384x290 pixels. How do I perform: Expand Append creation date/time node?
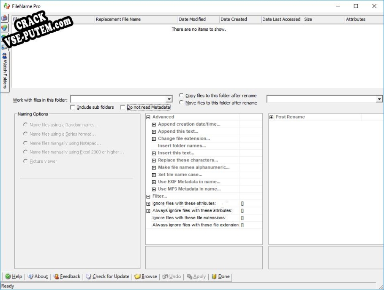point(154,125)
